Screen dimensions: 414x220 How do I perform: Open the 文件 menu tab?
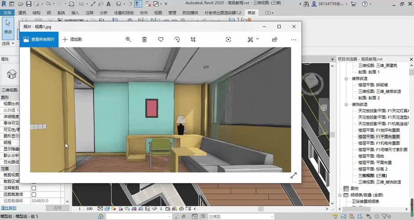click(x=7, y=13)
